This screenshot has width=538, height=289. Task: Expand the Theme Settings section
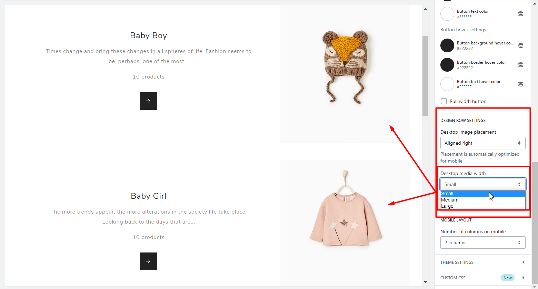tap(482, 262)
